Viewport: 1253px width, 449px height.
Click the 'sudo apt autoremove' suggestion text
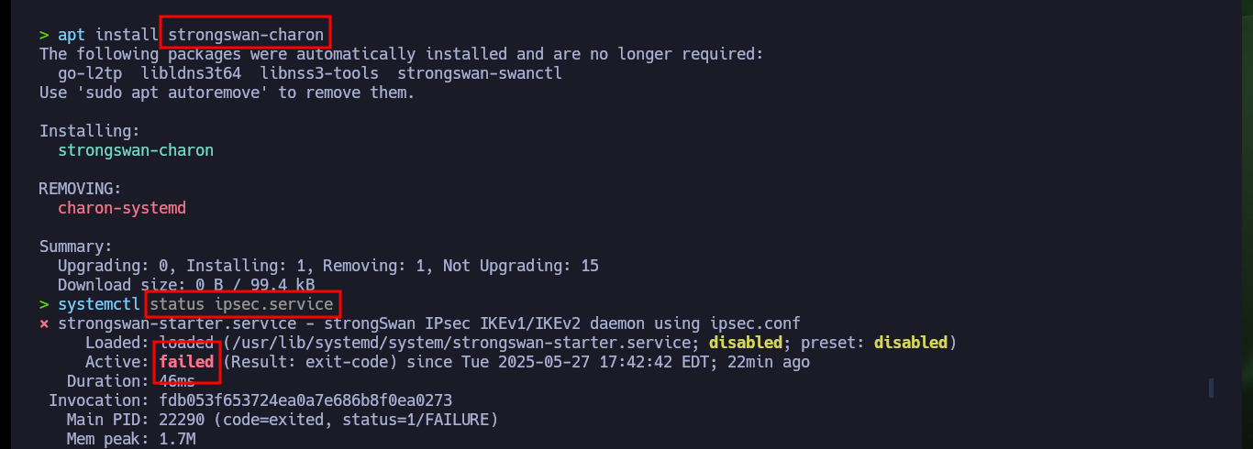pos(172,93)
